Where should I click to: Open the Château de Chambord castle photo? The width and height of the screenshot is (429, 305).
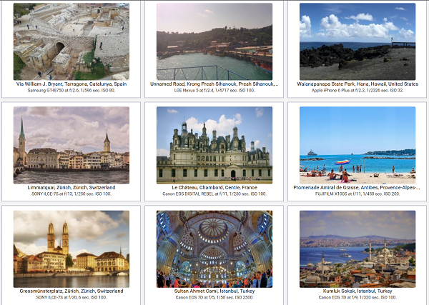[x=214, y=145]
